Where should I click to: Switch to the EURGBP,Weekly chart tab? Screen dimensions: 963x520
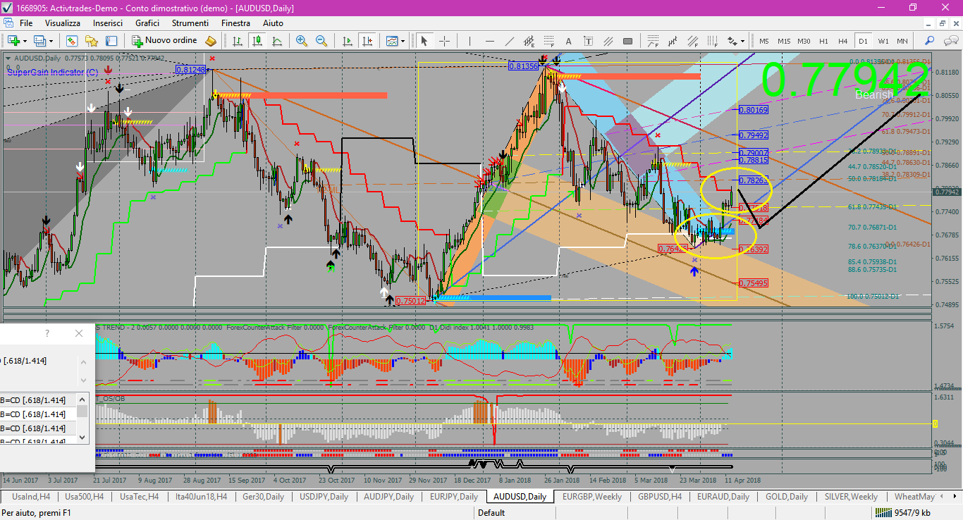592,497
